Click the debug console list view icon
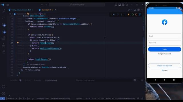The height and width of the screenshot is (102, 183). [135, 80]
